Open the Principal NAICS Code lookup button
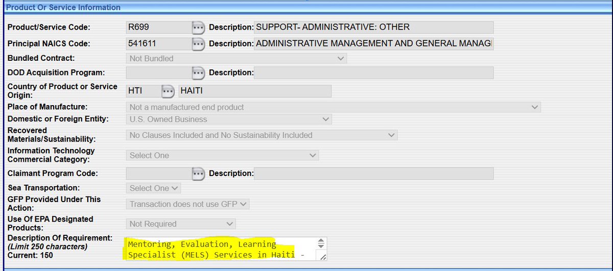 pyautogui.click(x=198, y=44)
